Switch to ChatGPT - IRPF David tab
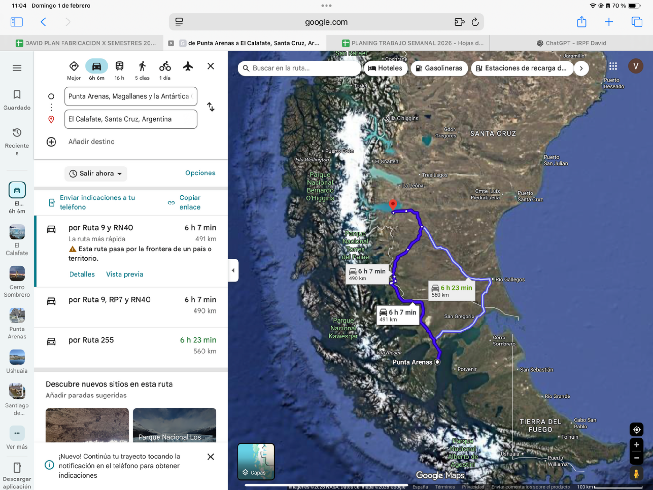 pyautogui.click(x=571, y=43)
